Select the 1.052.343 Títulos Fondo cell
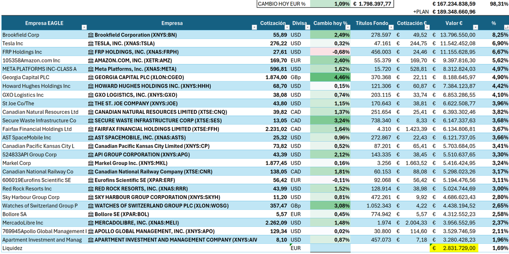The image size is (509, 254). click(x=373, y=206)
